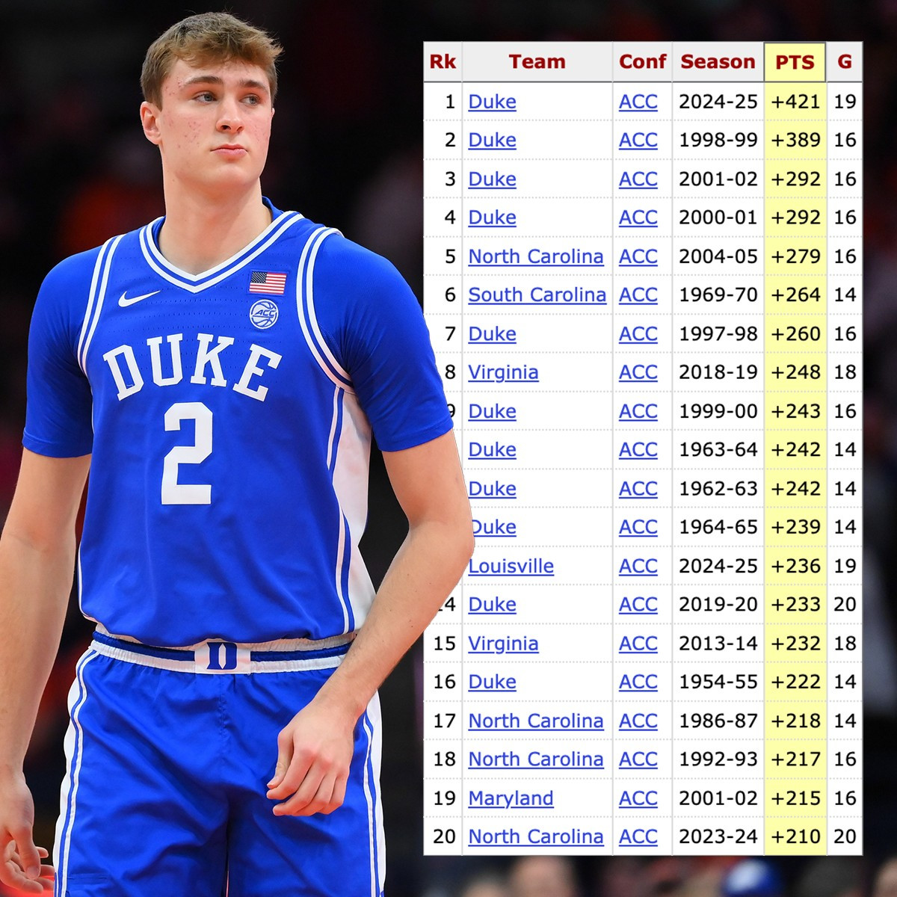This screenshot has height=897, width=897.
Task: Open the Virginia link in the 2013-14 row
Action: coord(503,644)
